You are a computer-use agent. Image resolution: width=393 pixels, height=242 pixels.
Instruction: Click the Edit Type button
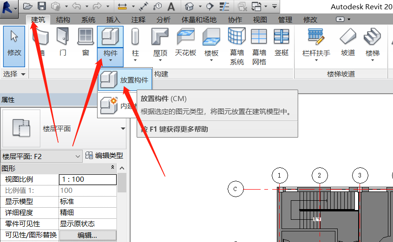pyautogui.click(x=104, y=156)
